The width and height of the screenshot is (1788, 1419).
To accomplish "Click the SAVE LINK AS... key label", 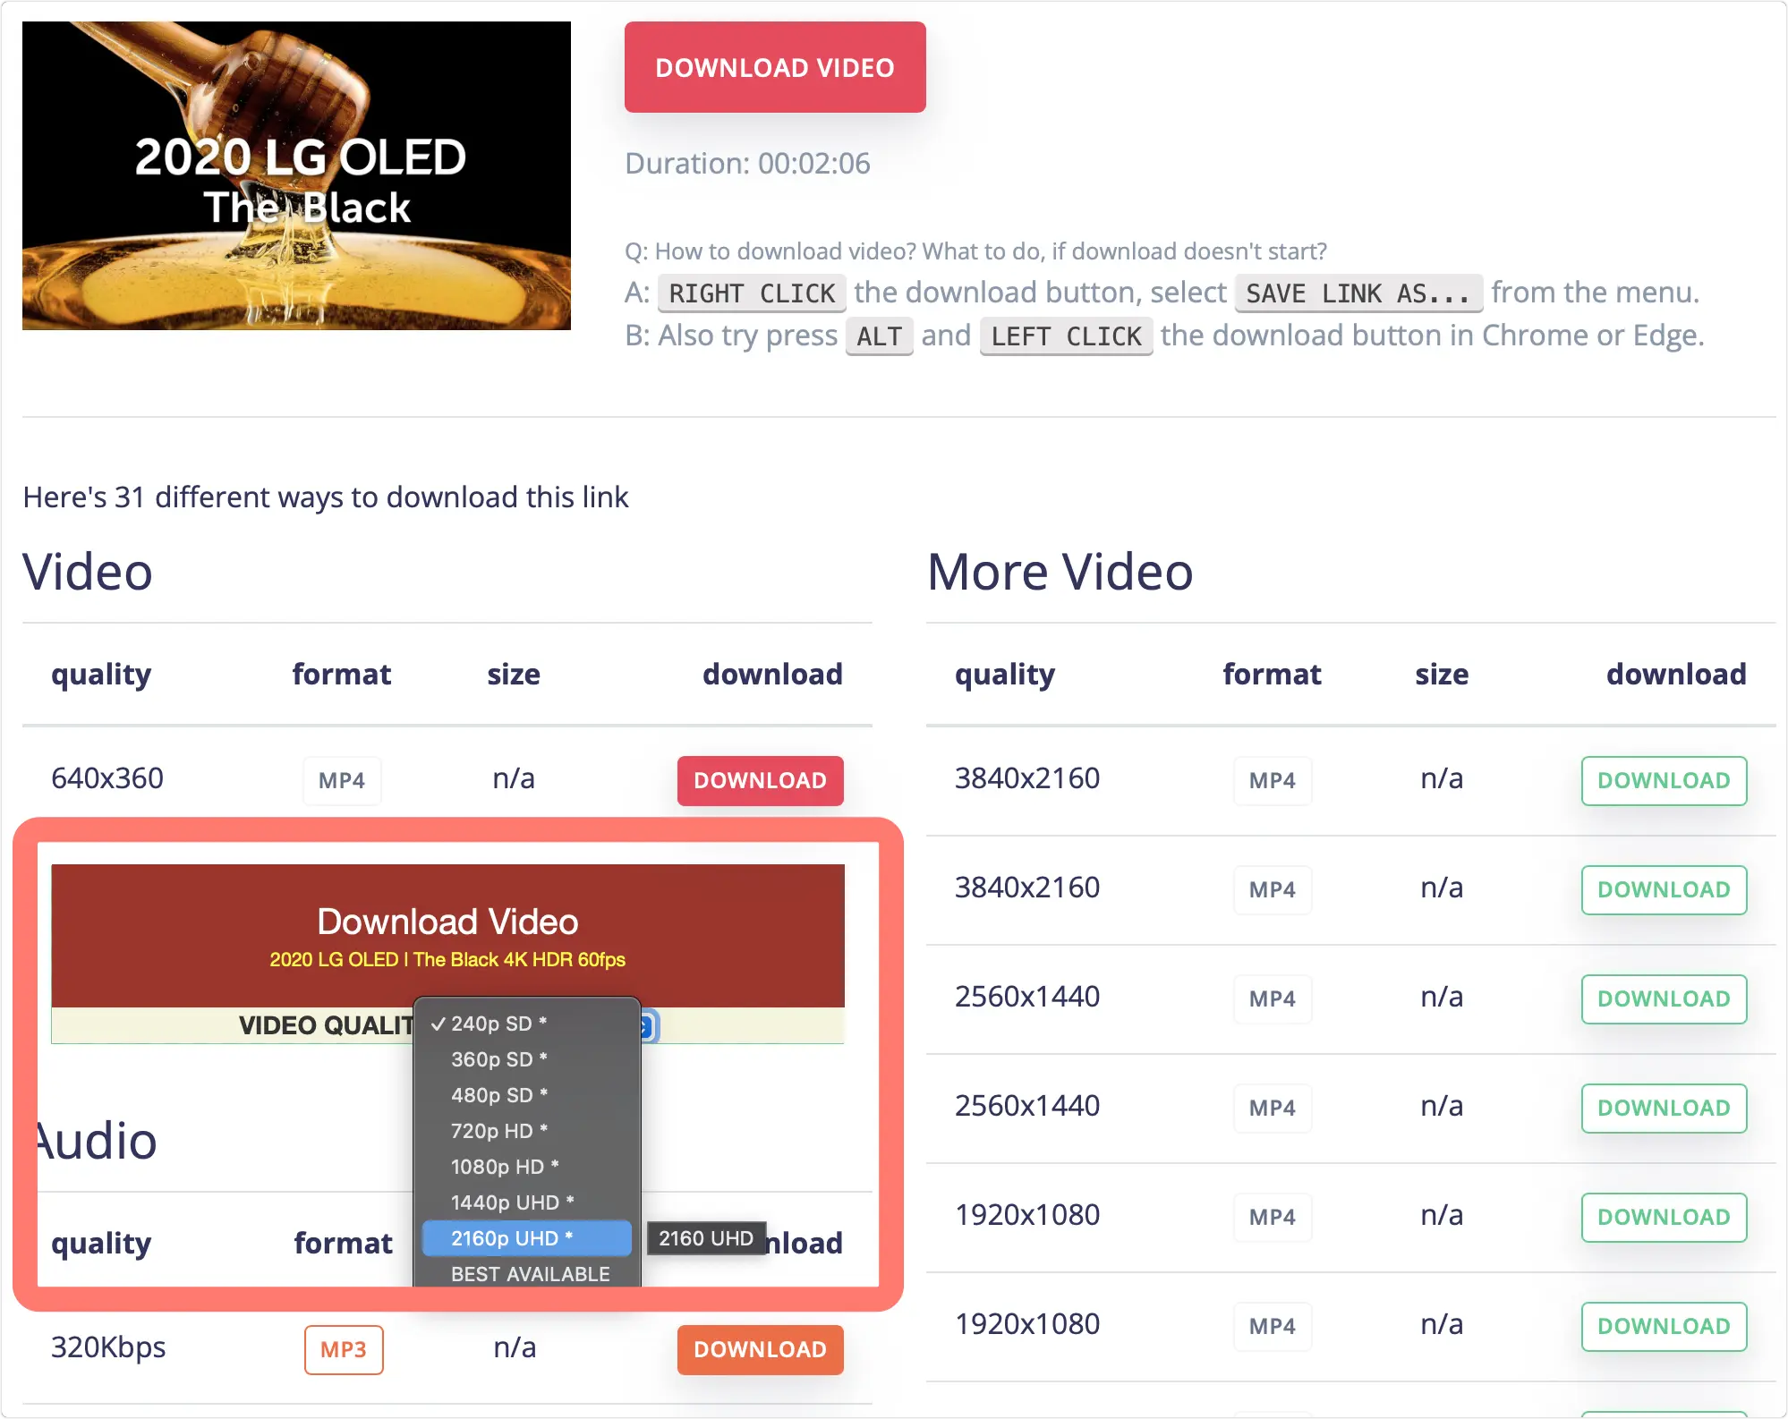I will pyautogui.click(x=1358, y=293).
